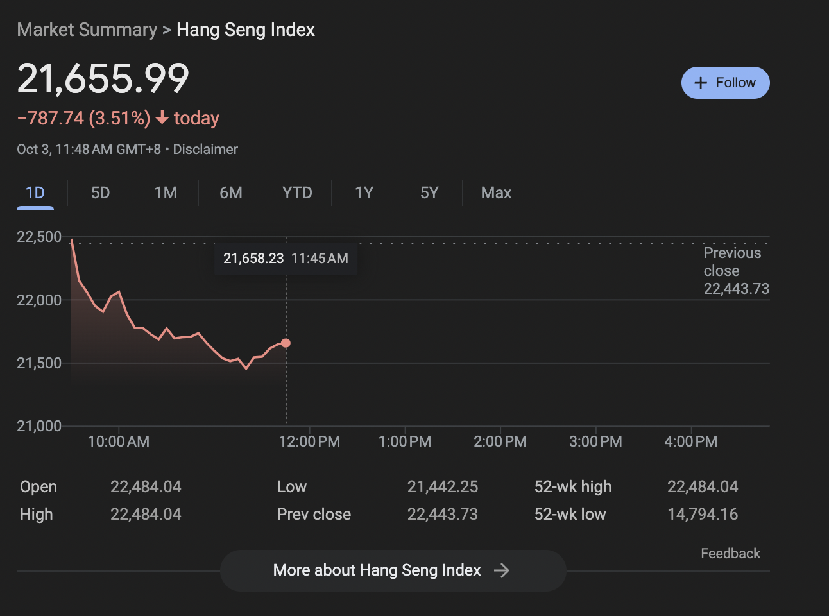Click the red down arrow next to today

(x=162, y=118)
